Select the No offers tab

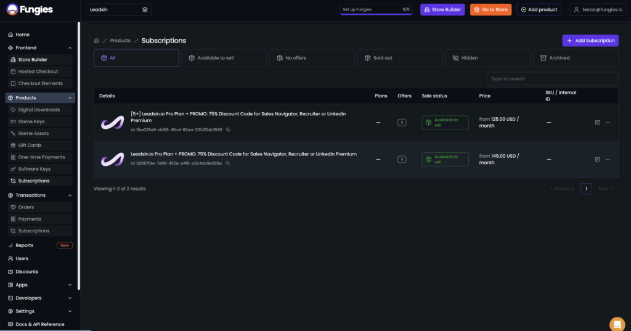pyautogui.click(x=312, y=58)
